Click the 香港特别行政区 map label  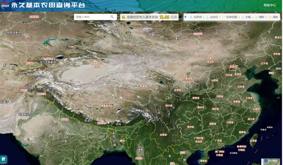point(241,148)
